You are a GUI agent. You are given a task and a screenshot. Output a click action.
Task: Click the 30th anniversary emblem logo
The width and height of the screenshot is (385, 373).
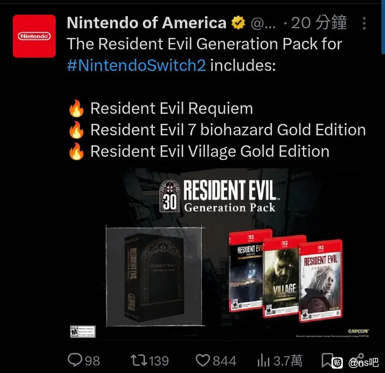170,195
